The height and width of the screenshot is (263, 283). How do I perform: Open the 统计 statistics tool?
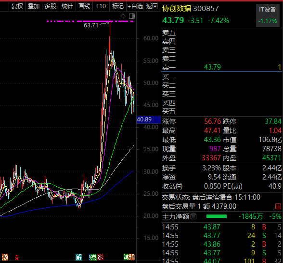pyautogui.click(x=67, y=6)
